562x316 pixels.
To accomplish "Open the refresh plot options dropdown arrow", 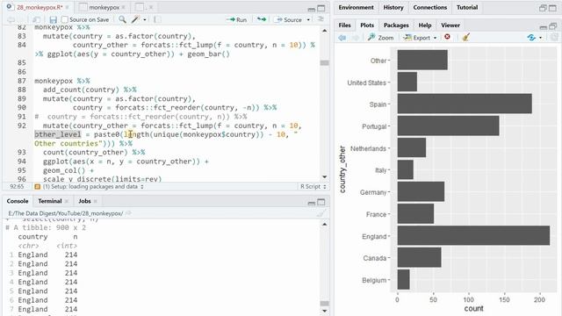I will click(541, 38).
